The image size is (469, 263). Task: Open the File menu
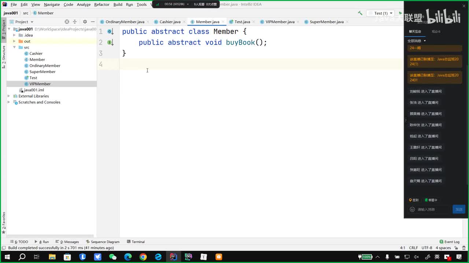pos(14,4)
